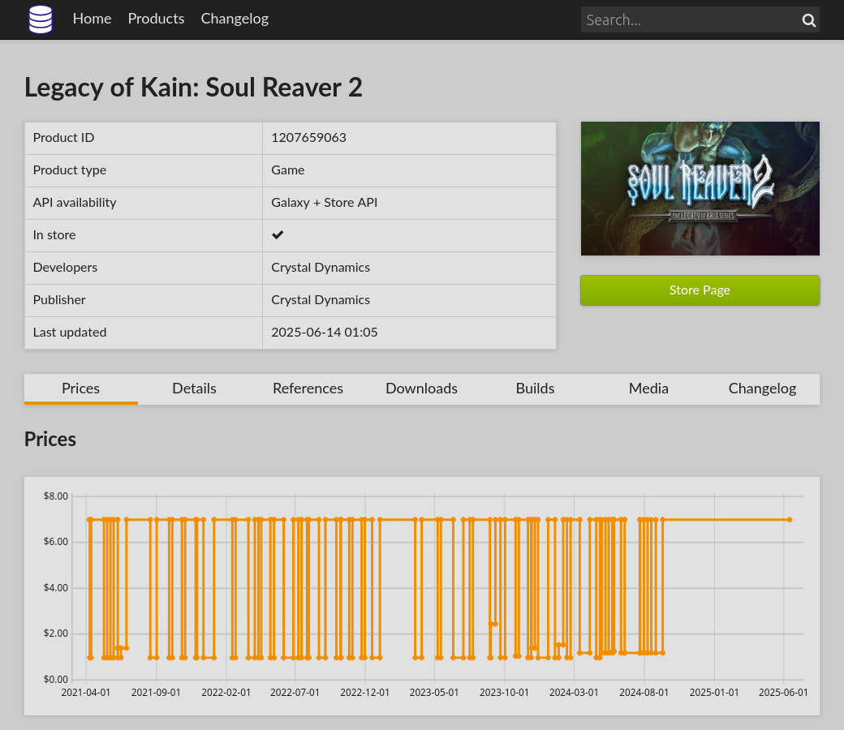Open the Home menu item
Image resolution: width=844 pixels, height=730 pixels.
click(92, 19)
